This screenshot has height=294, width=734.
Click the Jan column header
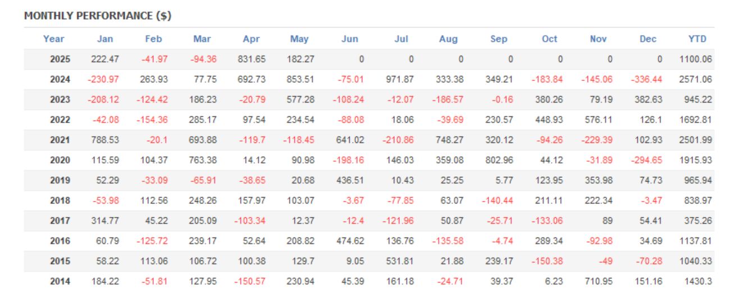(105, 39)
